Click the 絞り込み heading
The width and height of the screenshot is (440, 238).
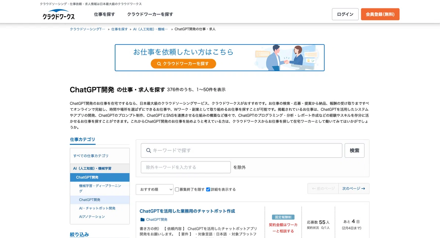click(x=80, y=234)
